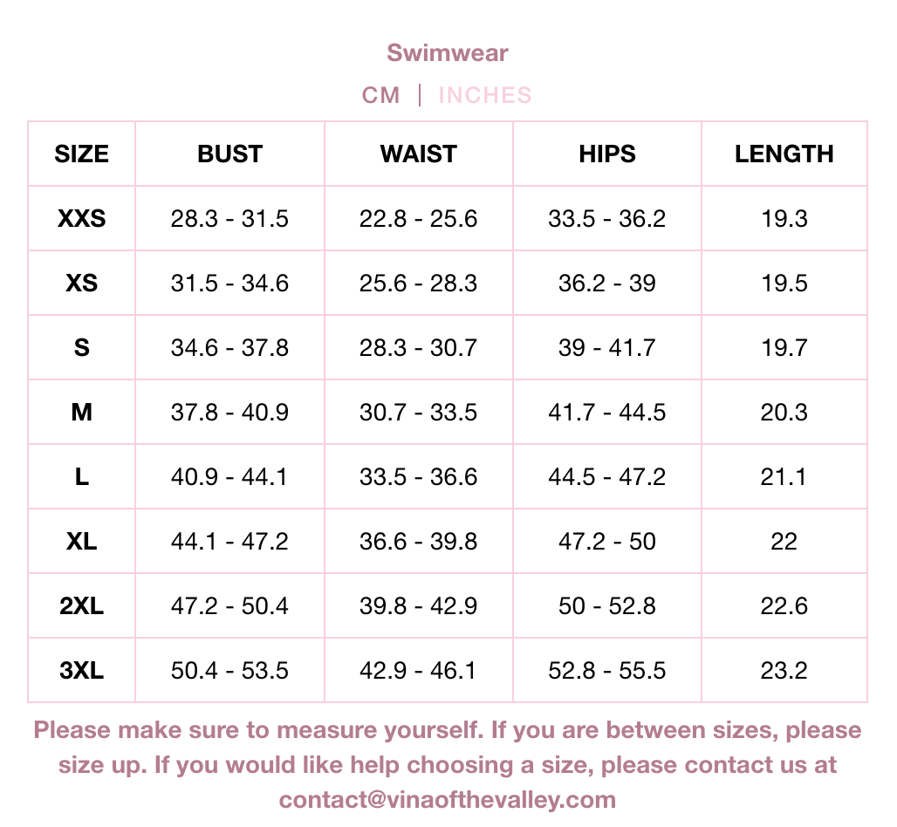Select the L size row label

pos(82,477)
